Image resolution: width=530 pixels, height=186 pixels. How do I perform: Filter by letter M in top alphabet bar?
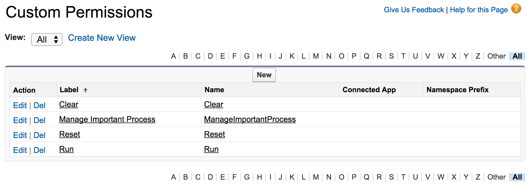pyautogui.click(x=316, y=56)
